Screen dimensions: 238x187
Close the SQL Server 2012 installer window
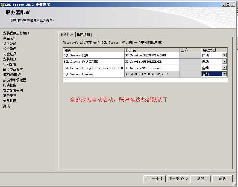(233, 5)
